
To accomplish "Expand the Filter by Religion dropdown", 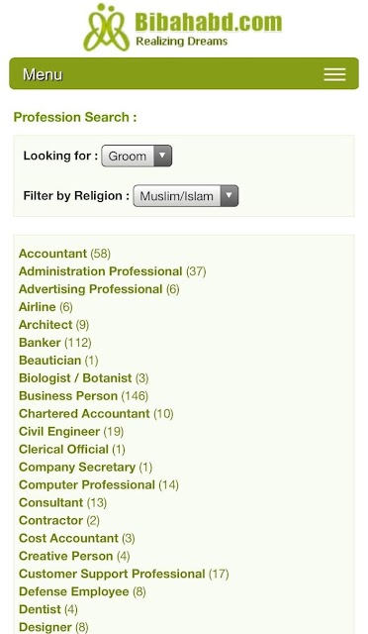I will click(186, 196).
